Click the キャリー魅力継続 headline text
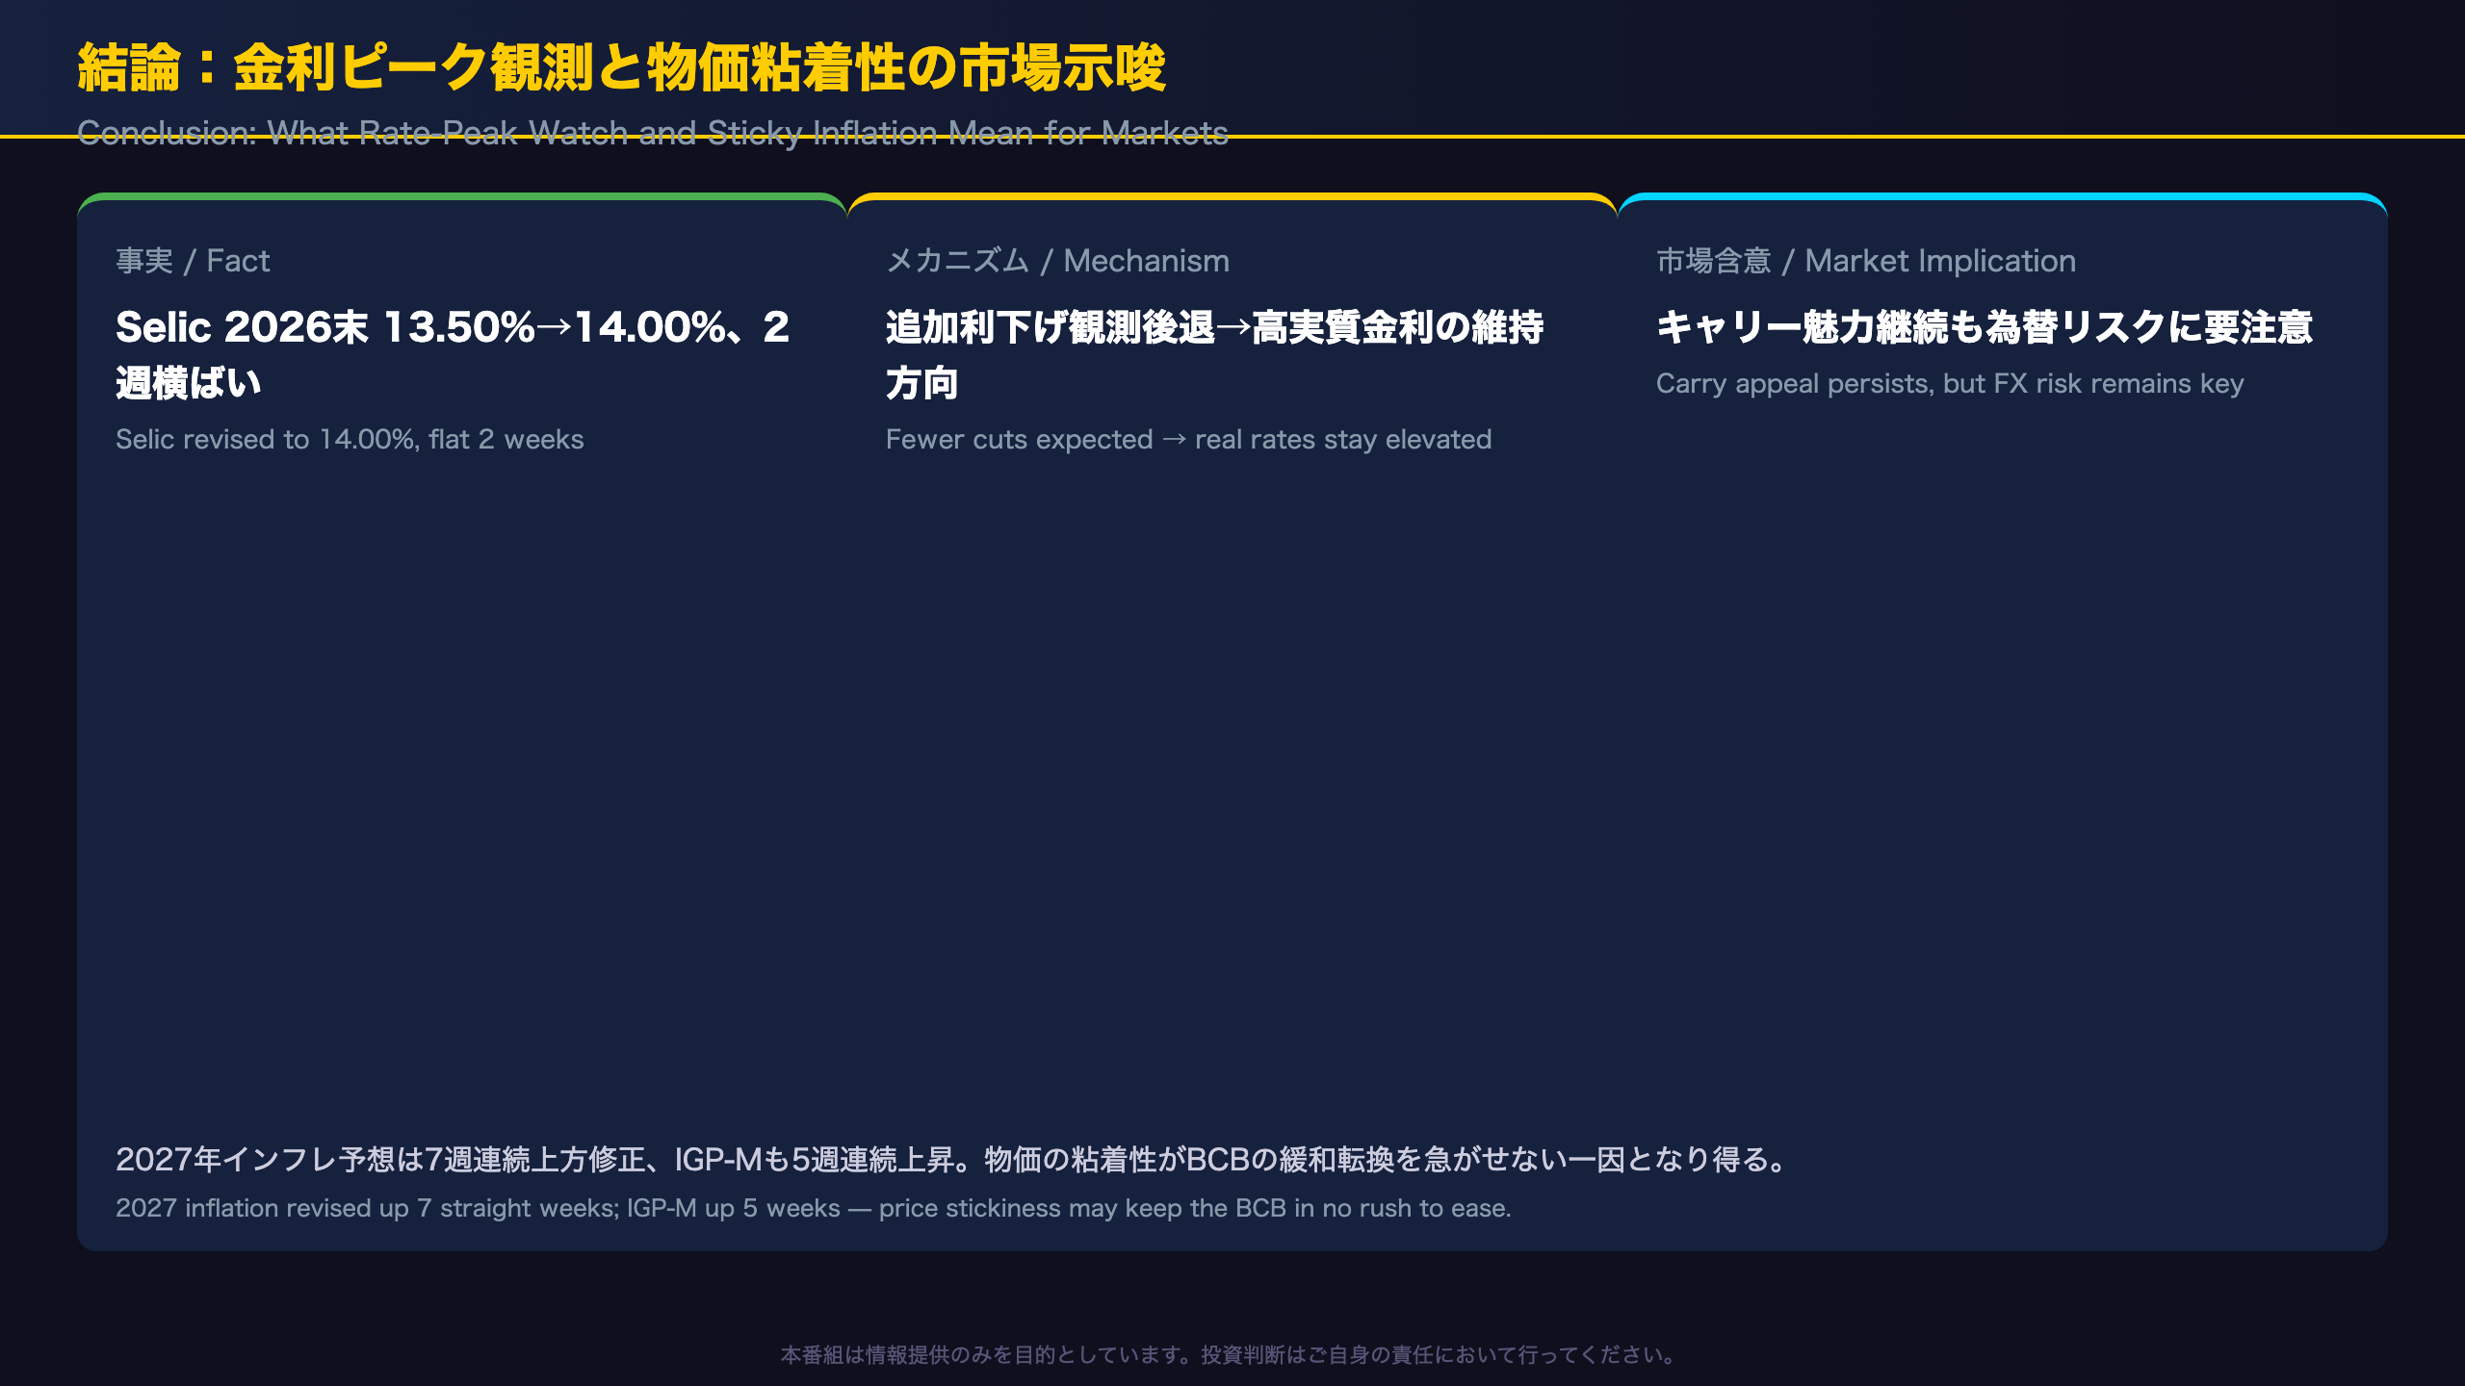 point(1984,327)
